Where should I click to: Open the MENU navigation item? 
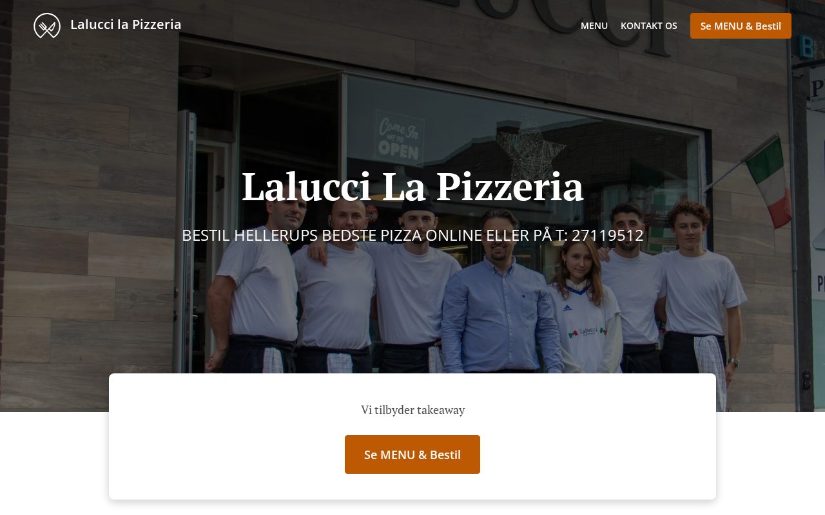click(x=594, y=26)
